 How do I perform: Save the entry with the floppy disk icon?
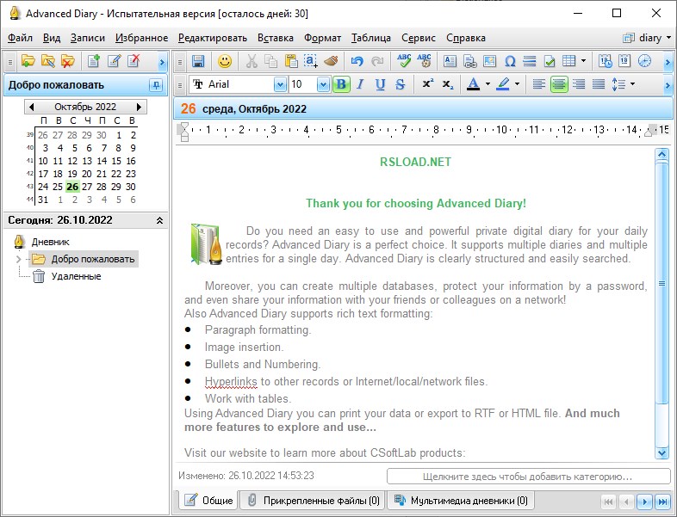pyautogui.click(x=198, y=61)
